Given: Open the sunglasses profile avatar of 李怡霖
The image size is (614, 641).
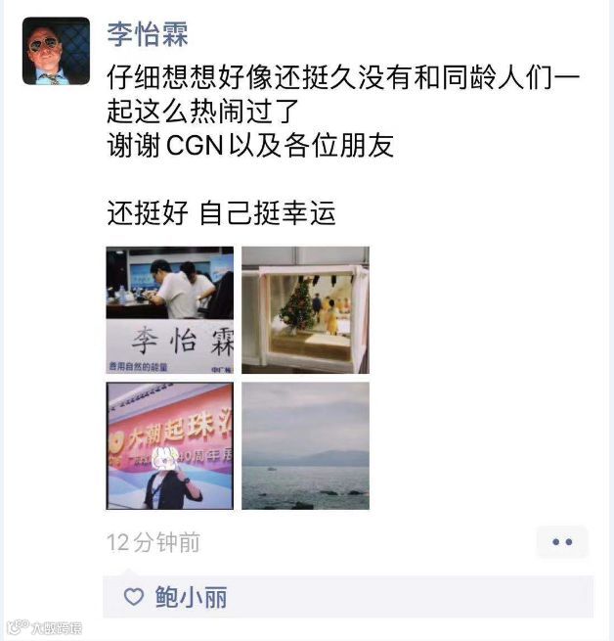Looking at the screenshot, I should tap(56, 51).
